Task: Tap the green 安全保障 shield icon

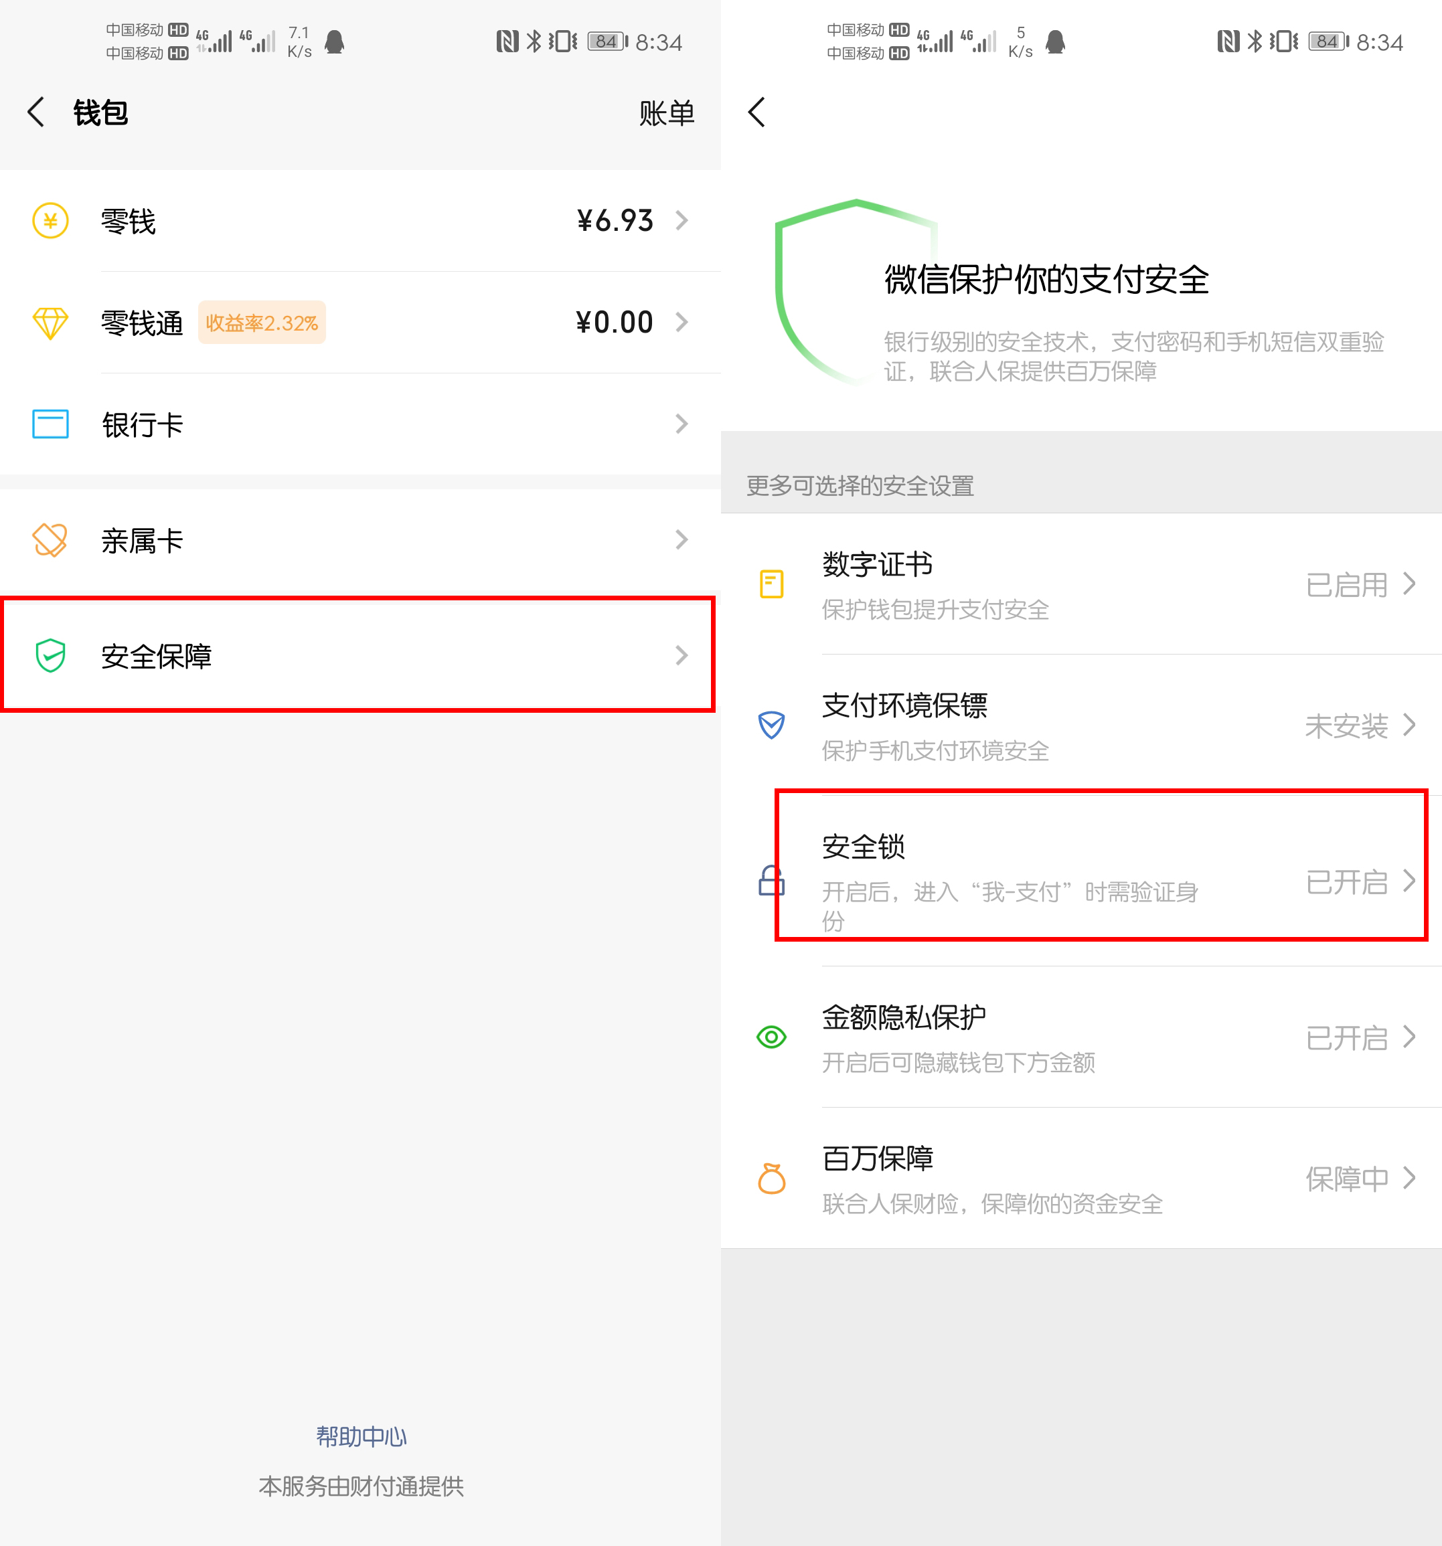Action: [51, 657]
